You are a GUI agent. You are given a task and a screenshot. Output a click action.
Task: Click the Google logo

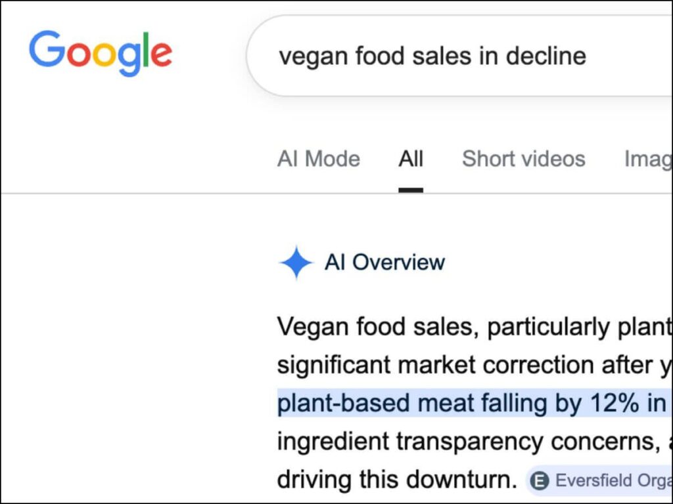coord(100,54)
